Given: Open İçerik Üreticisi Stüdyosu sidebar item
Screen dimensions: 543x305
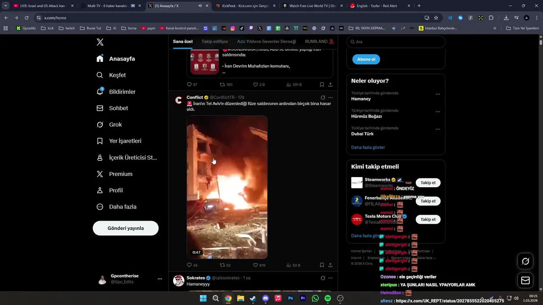Looking at the screenshot, I should [x=127, y=157].
